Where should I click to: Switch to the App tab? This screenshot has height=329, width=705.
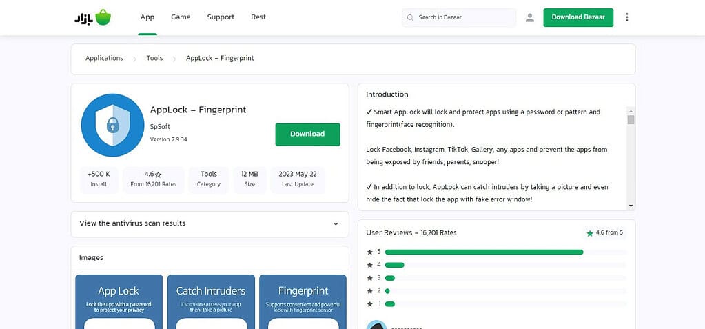pos(147,17)
